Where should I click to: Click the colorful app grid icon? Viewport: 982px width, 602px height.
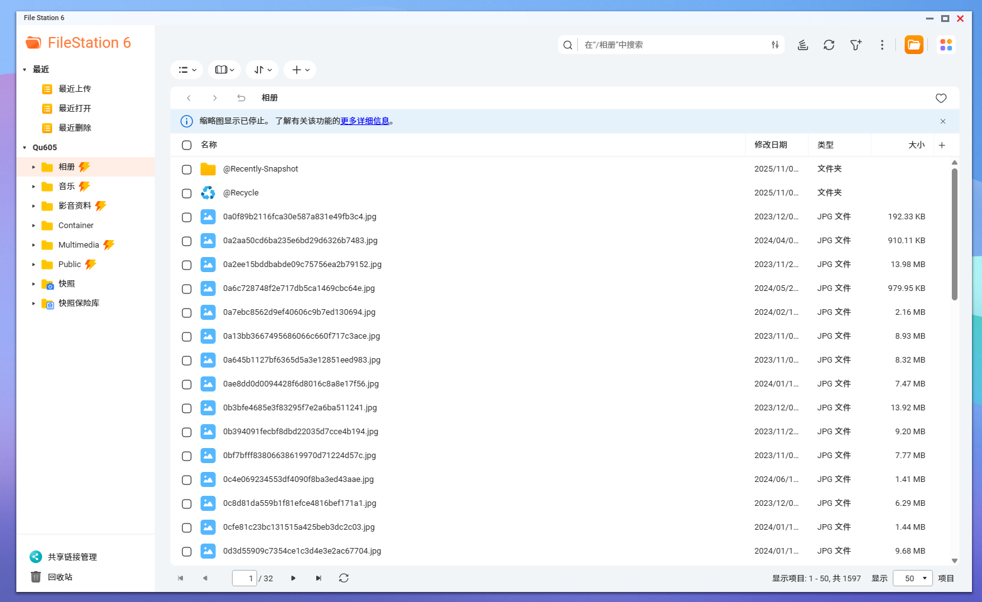pyautogui.click(x=946, y=45)
